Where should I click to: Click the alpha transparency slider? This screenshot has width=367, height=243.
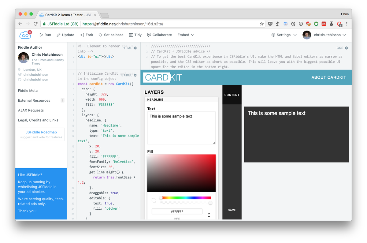[186, 203]
